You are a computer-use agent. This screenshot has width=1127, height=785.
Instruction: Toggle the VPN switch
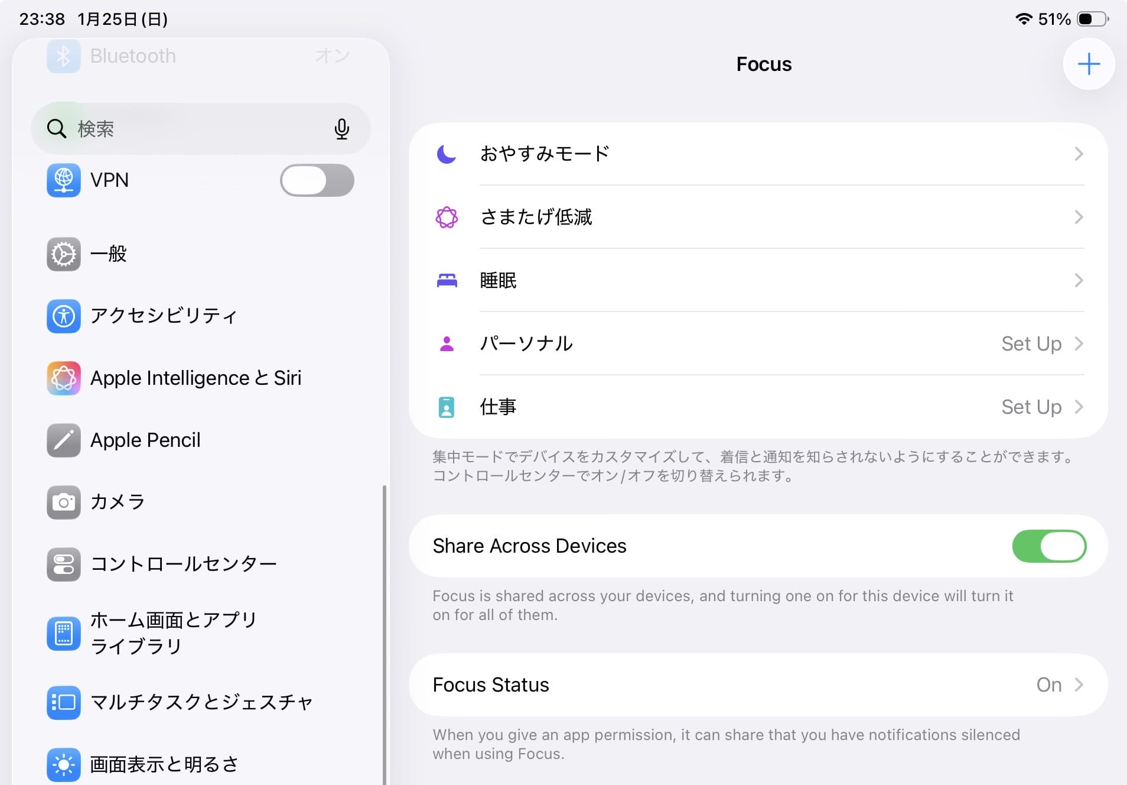(317, 180)
